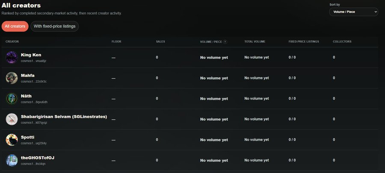Open Shabarigirisan Selvam (SGLinestrates) profile
This screenshot has height=173, width=385.
coord(64,117)
